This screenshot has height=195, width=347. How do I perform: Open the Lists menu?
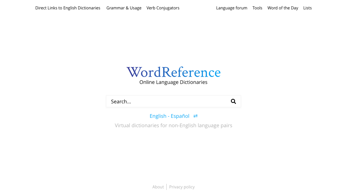coord(307,8)
